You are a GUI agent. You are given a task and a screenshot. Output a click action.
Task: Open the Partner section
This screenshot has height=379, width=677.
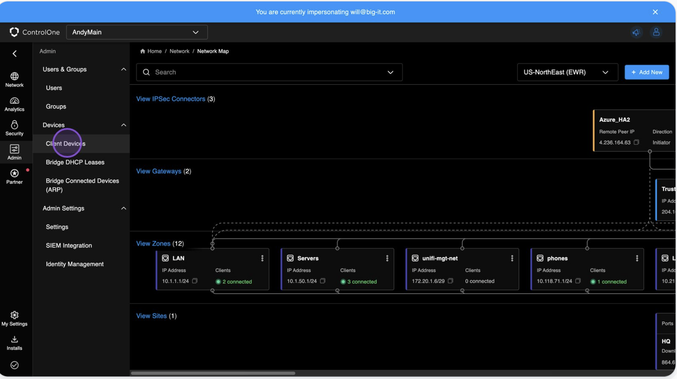point(15,176)
